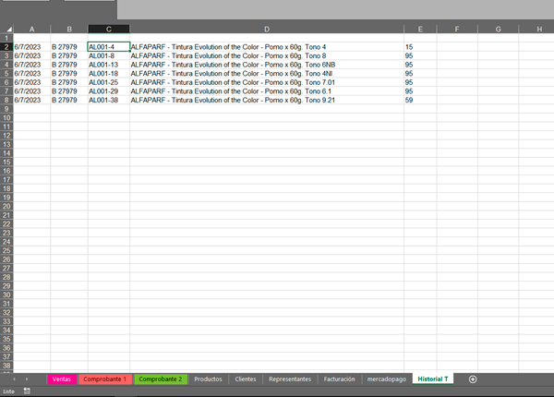554x397 pixels.
Task: Select row 9 header
Action: click(x=6, y=109)
